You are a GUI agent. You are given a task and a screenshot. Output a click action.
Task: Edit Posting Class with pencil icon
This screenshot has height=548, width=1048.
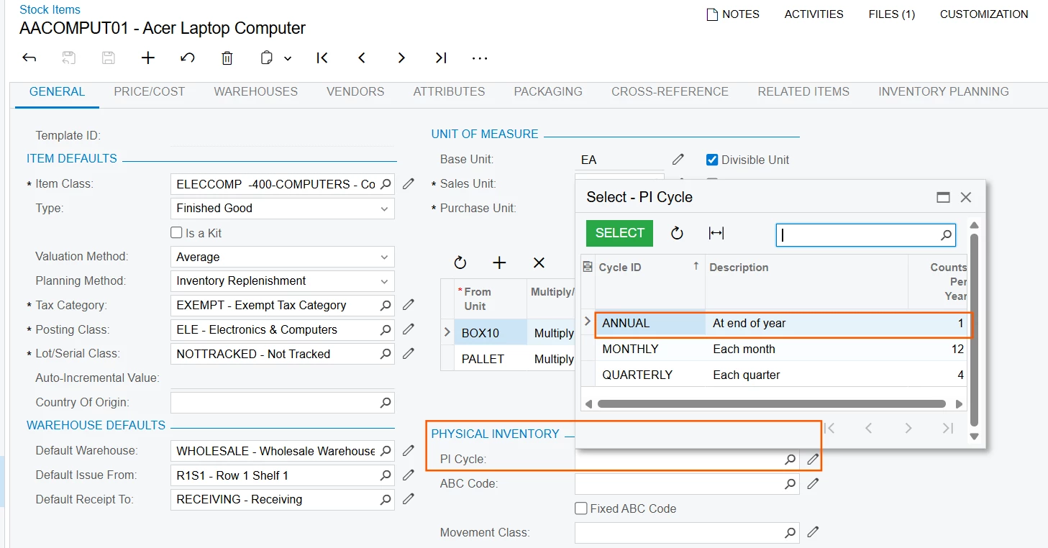click(409, 329)
